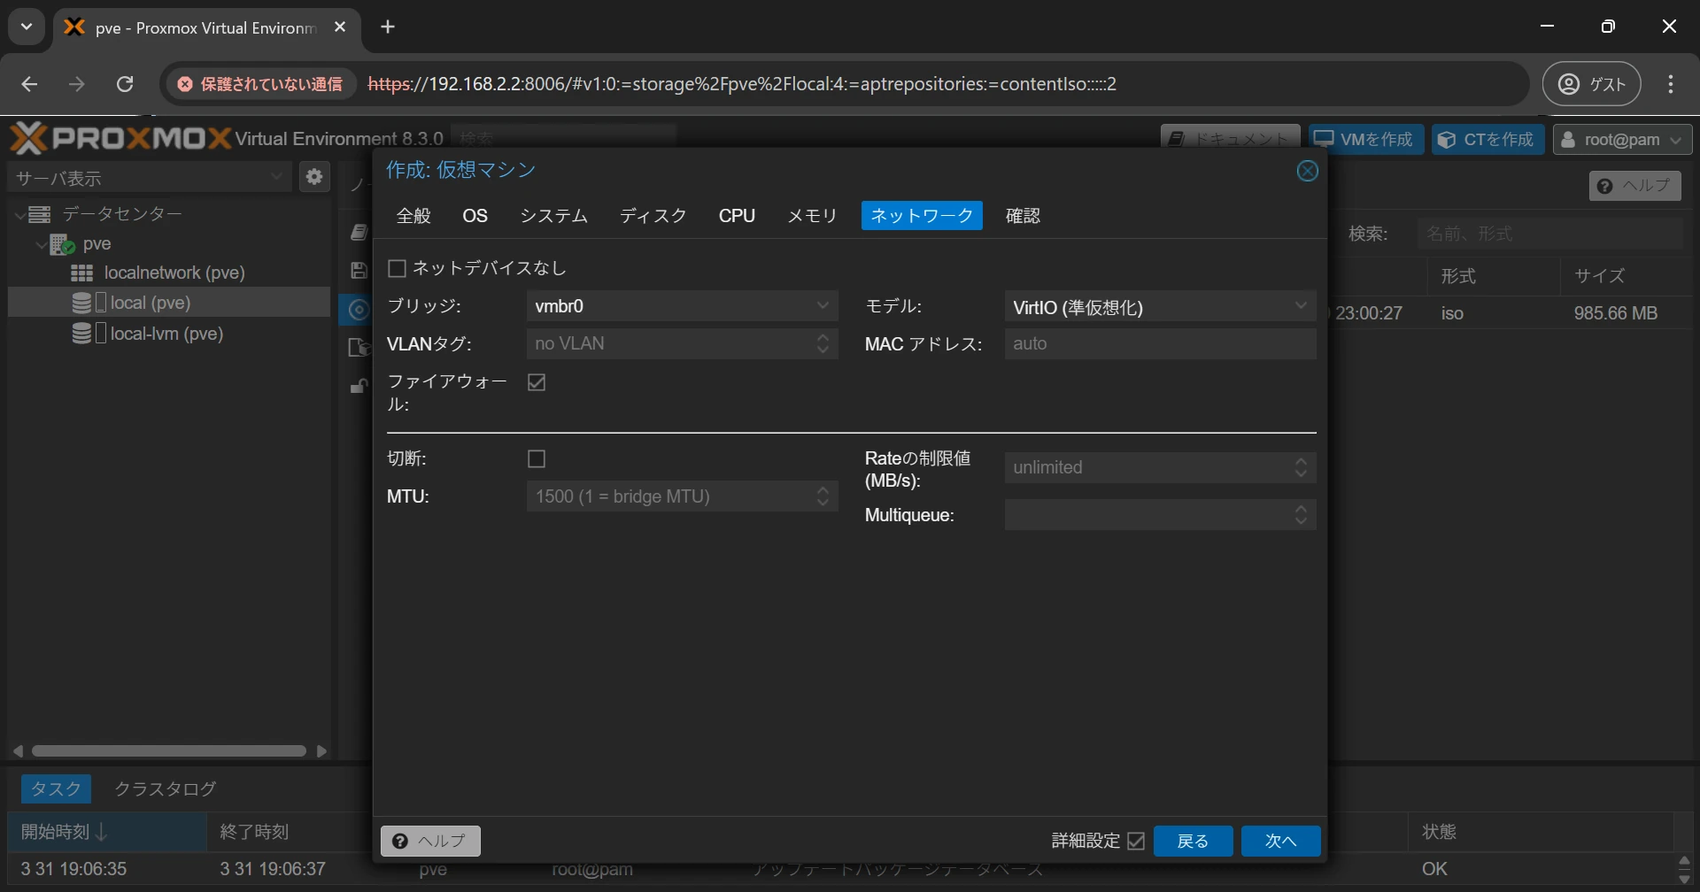Click the local (pve) storage icon

click(x=81, y=303)
